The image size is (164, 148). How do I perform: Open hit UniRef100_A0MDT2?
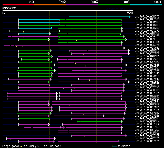[147, 16]
